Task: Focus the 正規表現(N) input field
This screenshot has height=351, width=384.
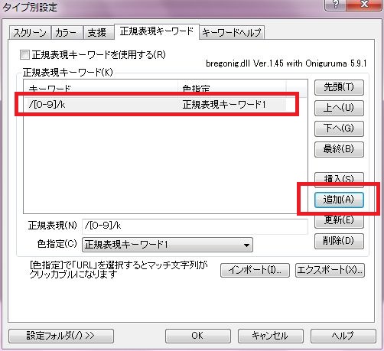Action: (195, 226)
